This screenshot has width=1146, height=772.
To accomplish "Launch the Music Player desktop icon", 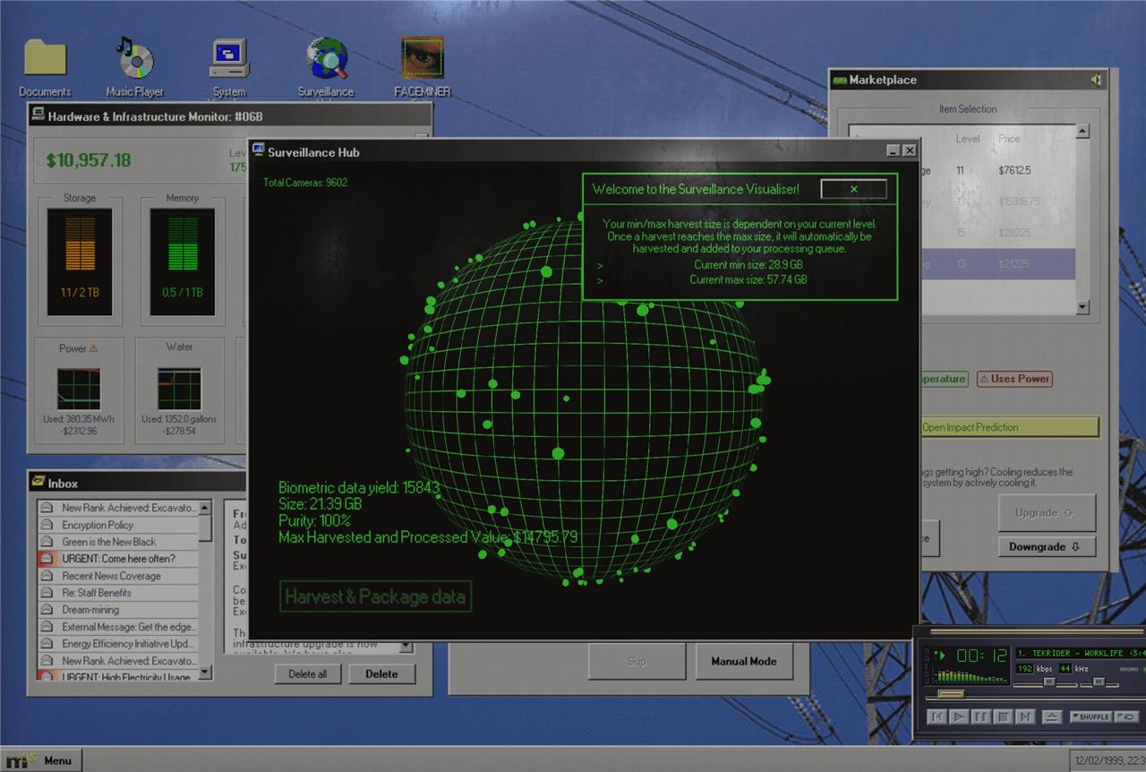I will [x=135, y=59].
